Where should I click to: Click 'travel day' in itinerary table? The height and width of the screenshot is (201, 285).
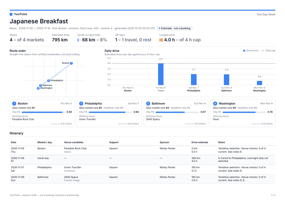pos(43,158)
